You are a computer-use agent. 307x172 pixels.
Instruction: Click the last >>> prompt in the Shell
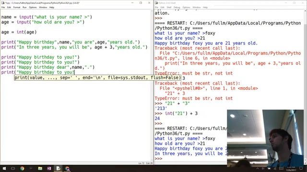[158, 159]
